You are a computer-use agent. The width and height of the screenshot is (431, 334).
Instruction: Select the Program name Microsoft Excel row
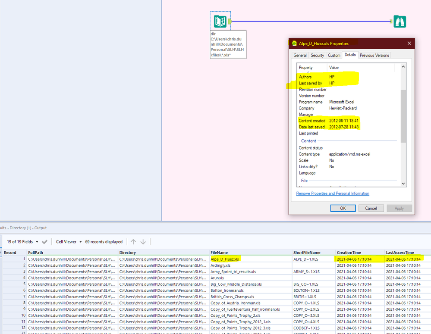pos(349,102)
